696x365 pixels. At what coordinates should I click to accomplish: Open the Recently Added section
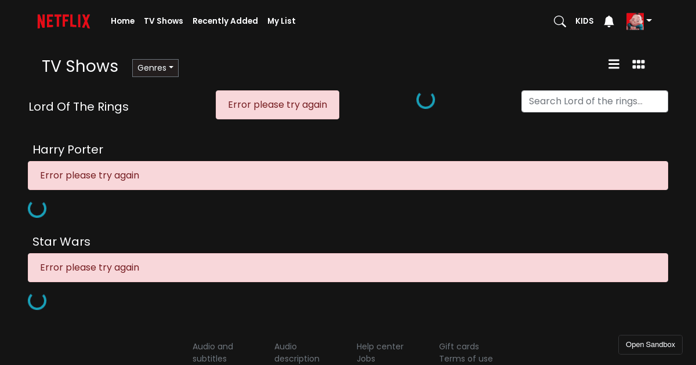[225, 21]
